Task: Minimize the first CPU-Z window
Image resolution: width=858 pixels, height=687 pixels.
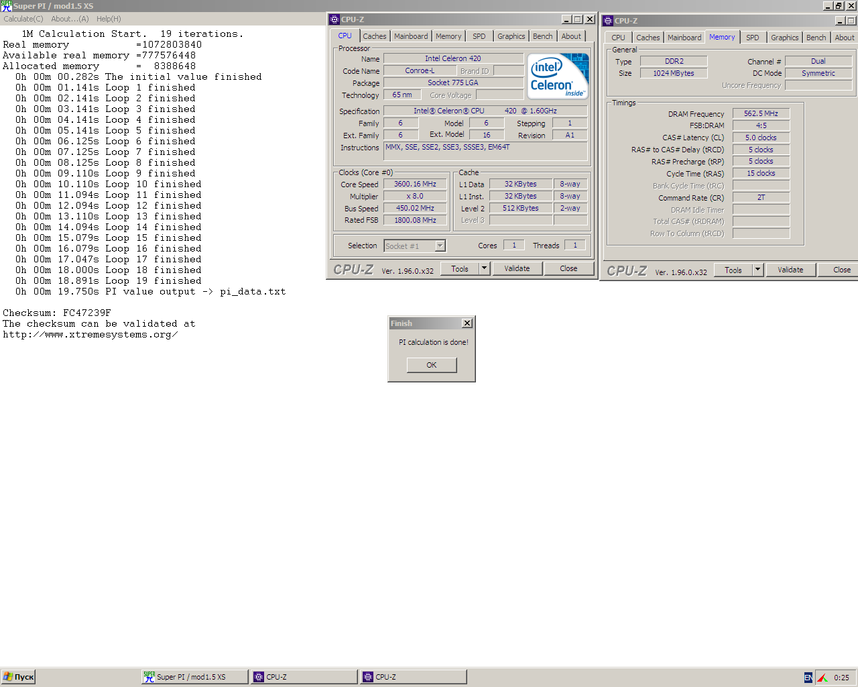Action: pyautogui.click(x=566, y=19)
